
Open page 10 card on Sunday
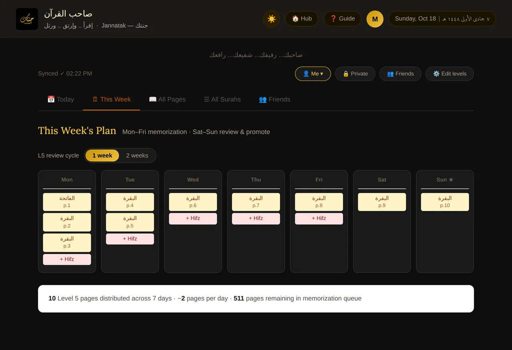click(x=445, y=202)
